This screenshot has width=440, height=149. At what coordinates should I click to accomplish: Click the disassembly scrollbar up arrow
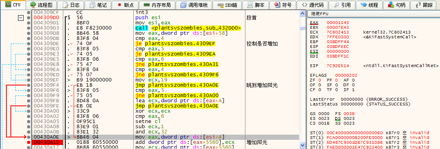click(x=302, y=13)
